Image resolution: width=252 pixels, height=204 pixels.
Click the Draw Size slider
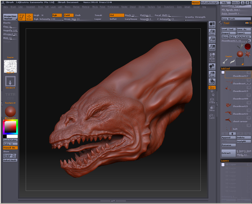tap(72, 19)
